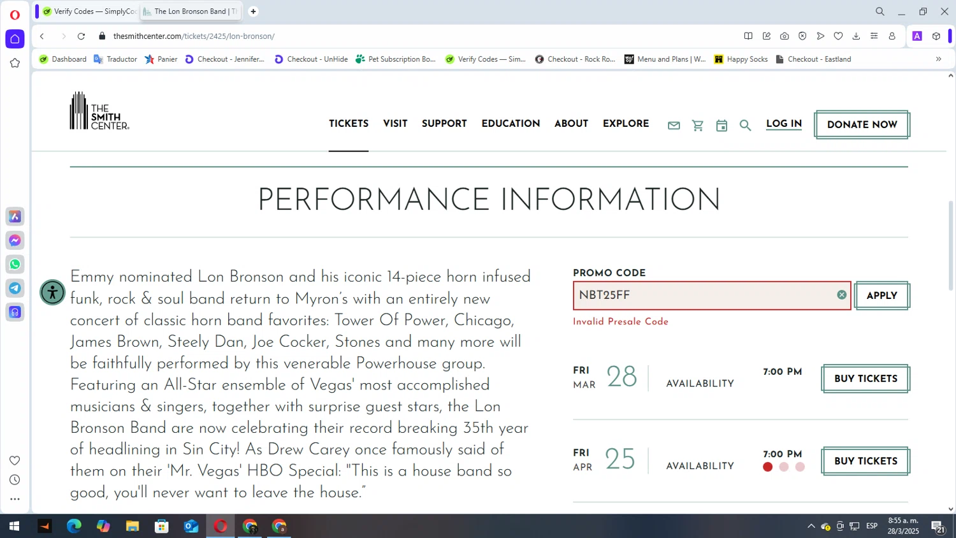Click the address bar URL

[194, 36]
